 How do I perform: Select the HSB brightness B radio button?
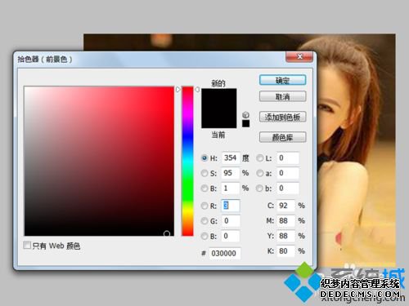(x=204, y=188)
